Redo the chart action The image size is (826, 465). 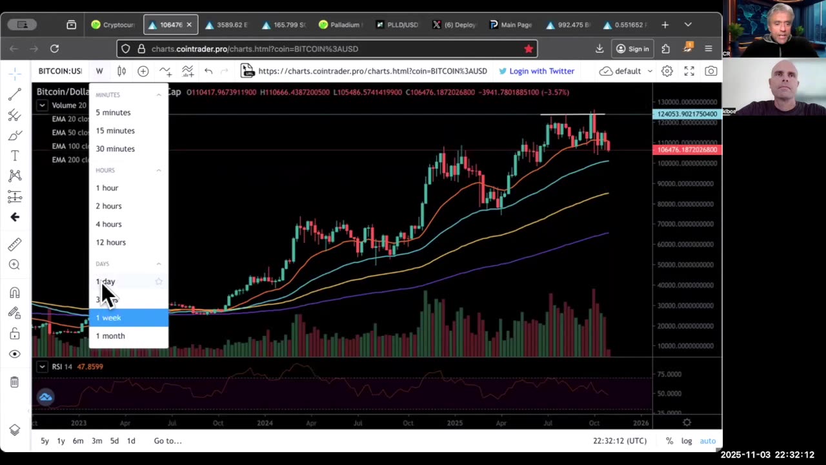225,71
